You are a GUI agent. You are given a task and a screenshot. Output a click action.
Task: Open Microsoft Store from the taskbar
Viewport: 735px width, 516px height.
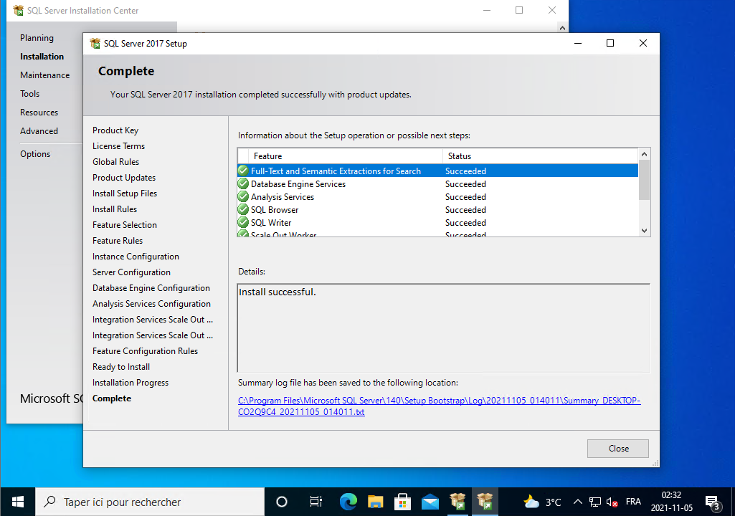[403, 502]
